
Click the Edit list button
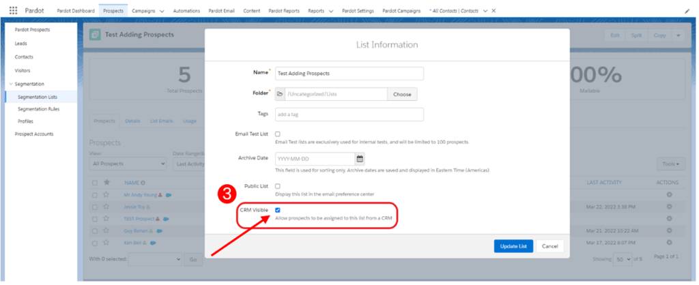pyautogui.click(x=615, y=35)
